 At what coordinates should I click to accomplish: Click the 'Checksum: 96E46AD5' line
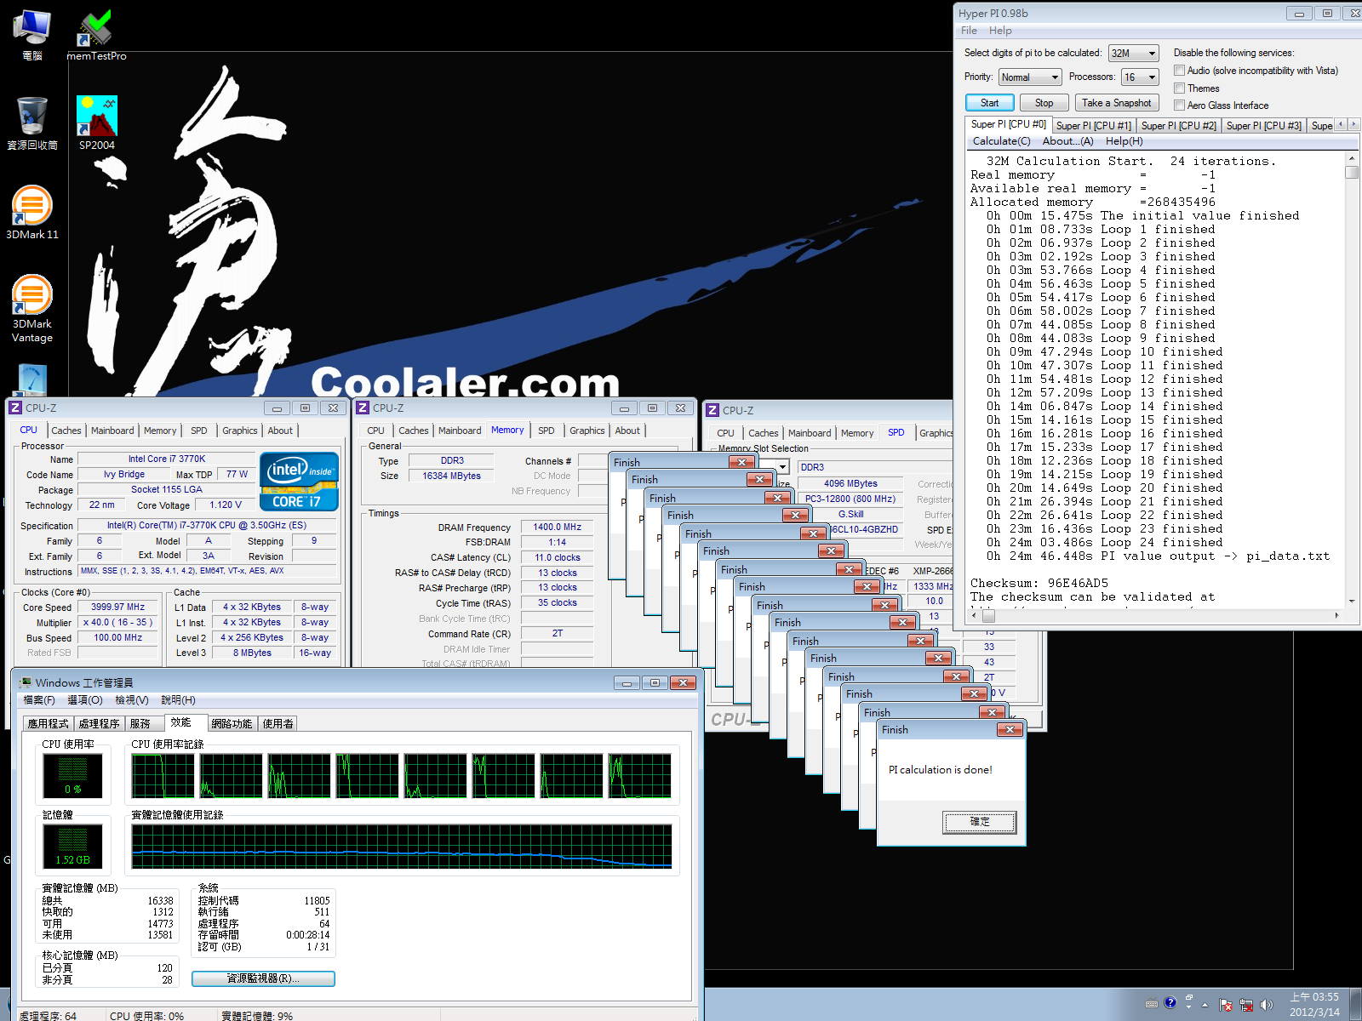[1039, 584]
